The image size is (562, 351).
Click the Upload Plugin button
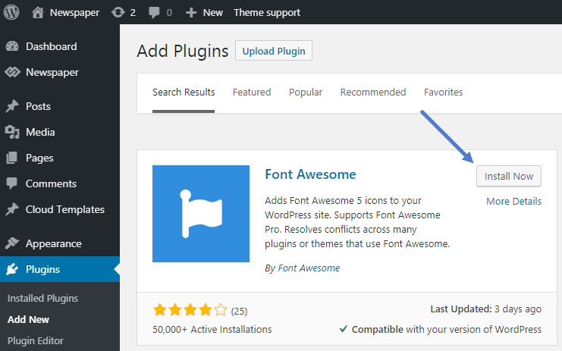tap(274, 51)
